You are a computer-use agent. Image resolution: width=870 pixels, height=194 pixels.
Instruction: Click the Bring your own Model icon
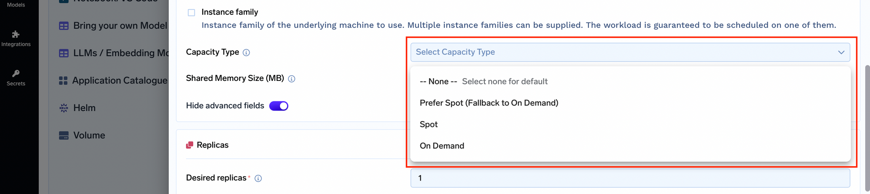(64, 26)
